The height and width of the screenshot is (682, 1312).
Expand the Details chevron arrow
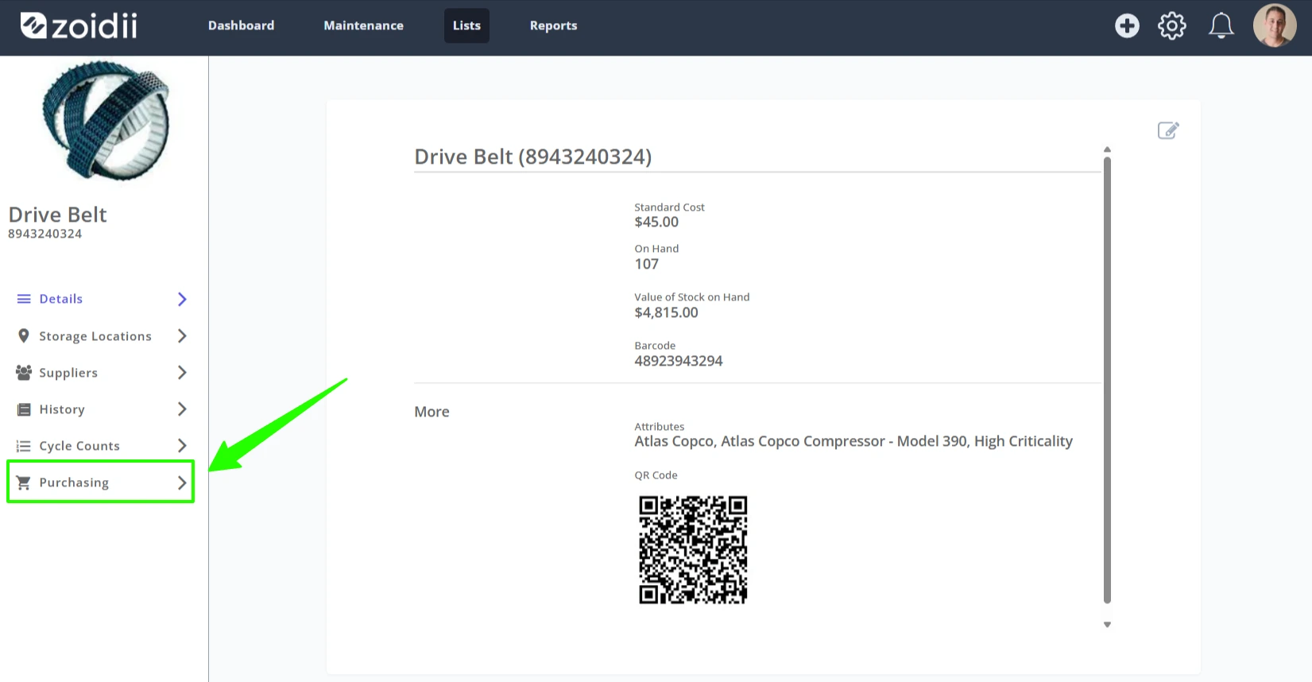coord(182,299)
